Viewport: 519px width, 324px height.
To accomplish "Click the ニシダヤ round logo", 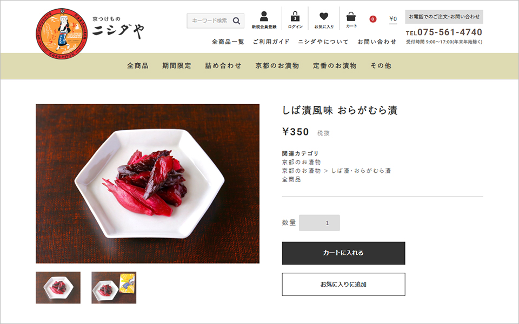I will (x=62, y=33).
